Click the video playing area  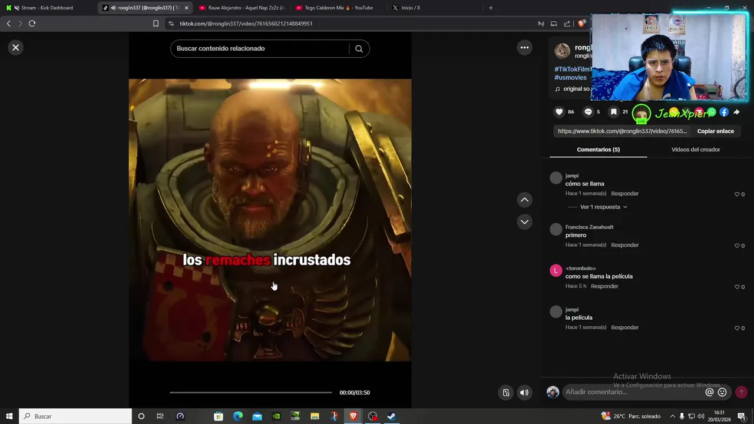coord(270,220)
